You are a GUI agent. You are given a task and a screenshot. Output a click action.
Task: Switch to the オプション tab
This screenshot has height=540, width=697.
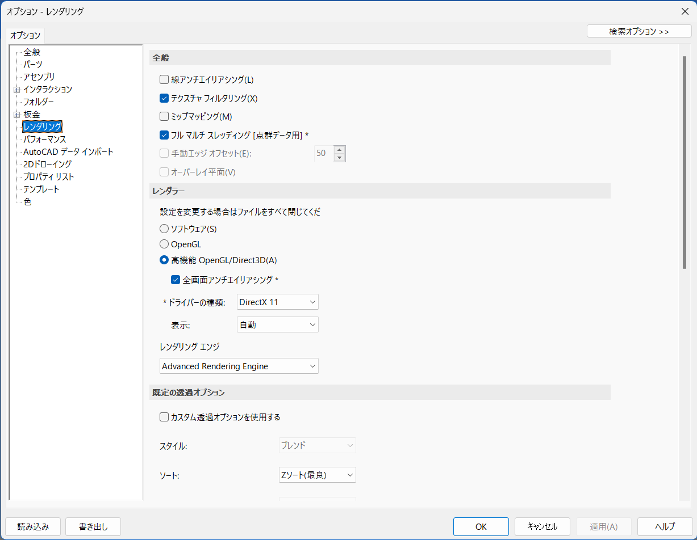24,35
